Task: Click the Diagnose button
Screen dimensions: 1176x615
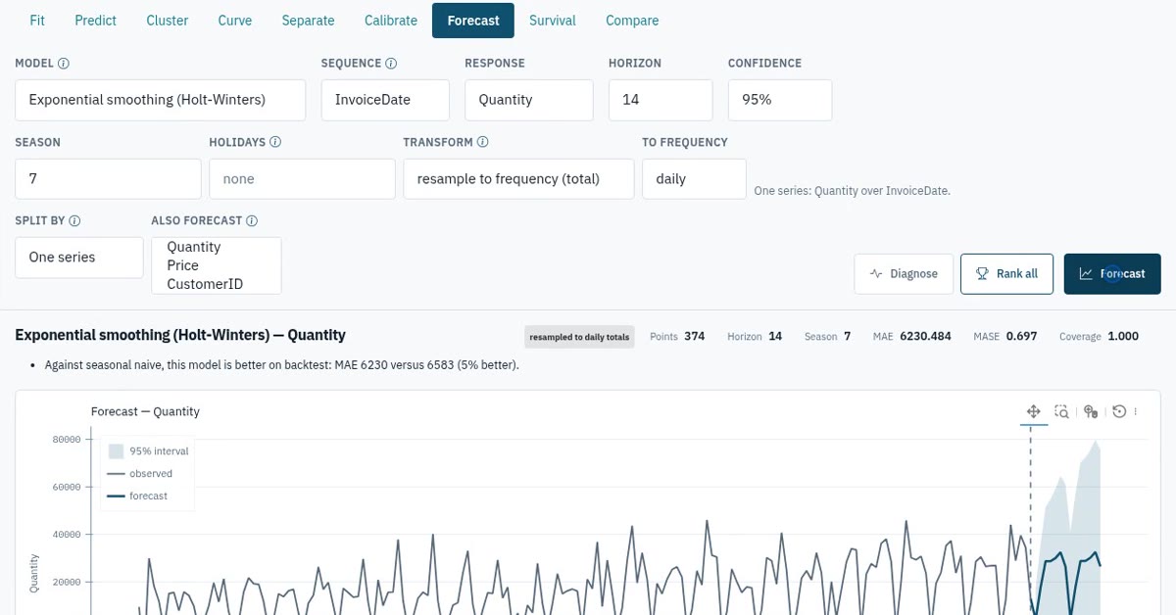Action: pyautogui.click(x=904, y=274)
